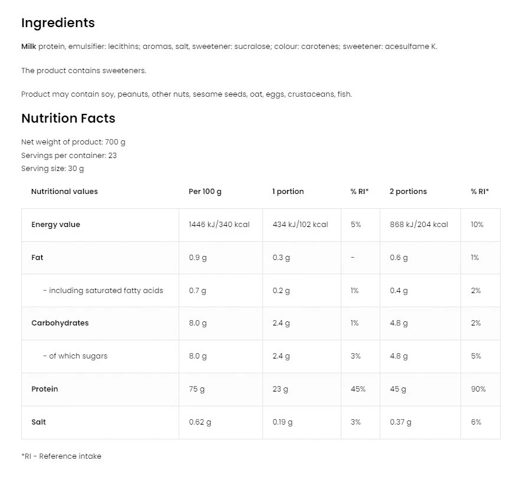The width and height of the screenshot is (523, 480).
Task: Click the 90% protein reference intake cell
Action: 478,389
